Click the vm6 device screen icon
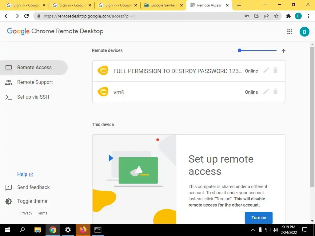 [103, 92]
